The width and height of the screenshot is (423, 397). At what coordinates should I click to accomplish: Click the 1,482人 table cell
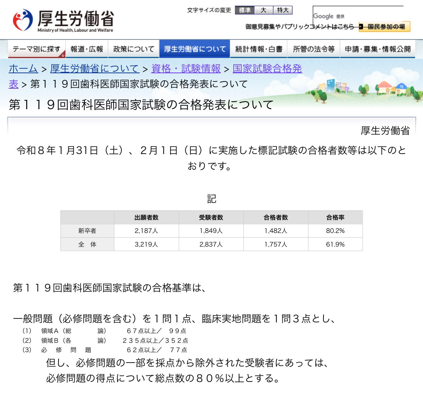[276, 231]
